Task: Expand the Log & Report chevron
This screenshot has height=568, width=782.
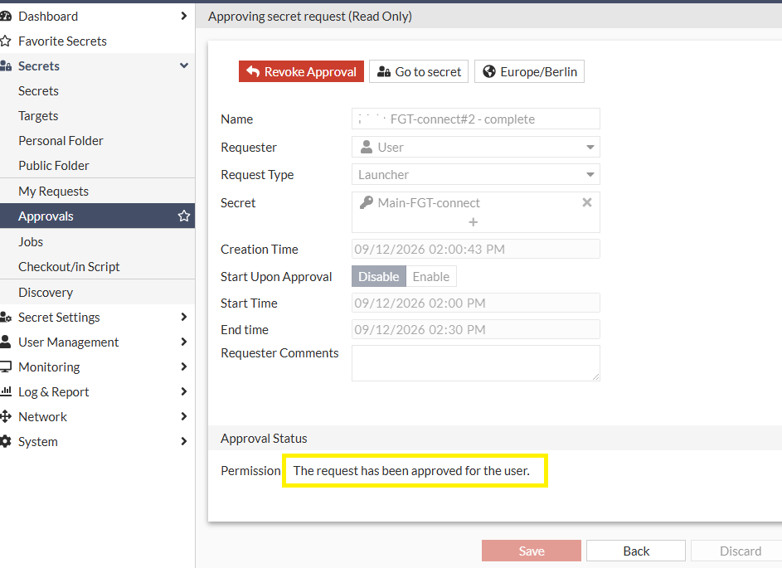Action: pos(184,391)
